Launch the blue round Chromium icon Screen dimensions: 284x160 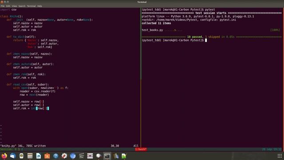point(73,156)
